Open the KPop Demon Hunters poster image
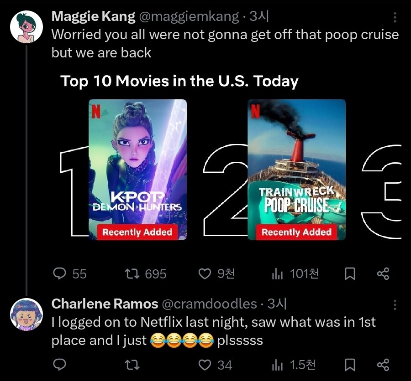411x381 pixels. tap(137, 170)
